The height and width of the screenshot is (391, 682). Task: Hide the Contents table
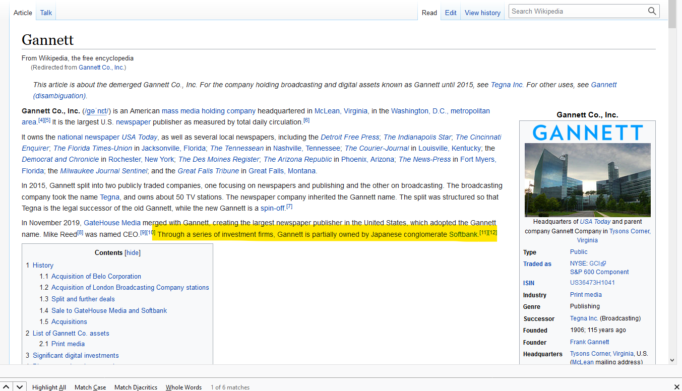click(x=133, y=253)
